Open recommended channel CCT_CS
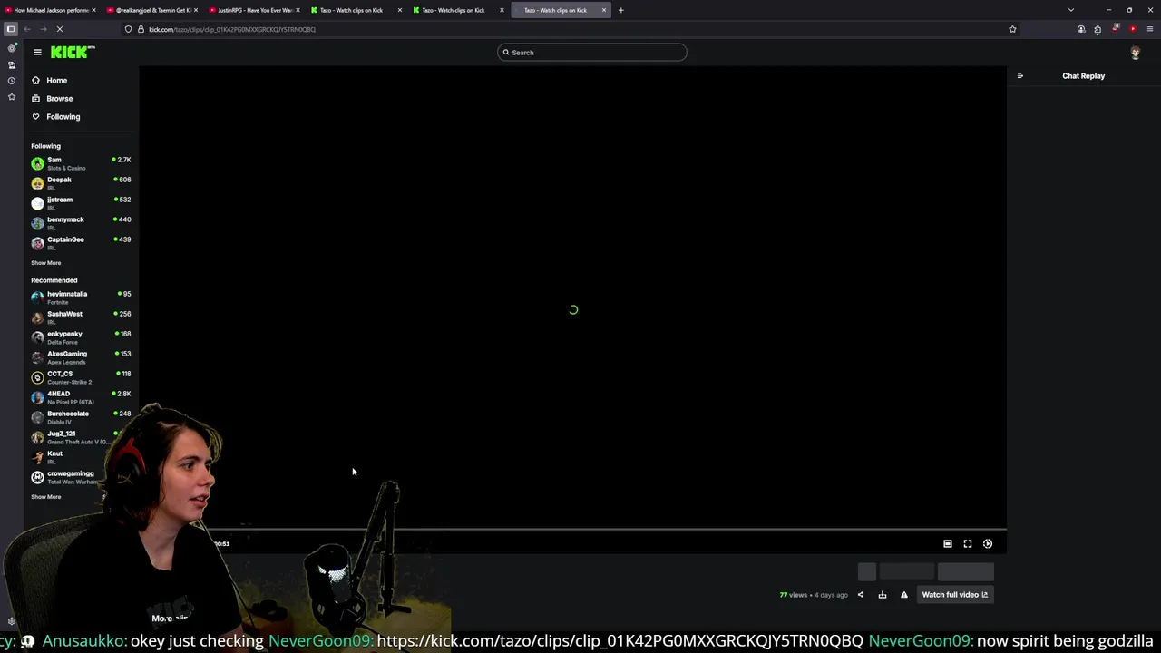 [x=81, y=377]
